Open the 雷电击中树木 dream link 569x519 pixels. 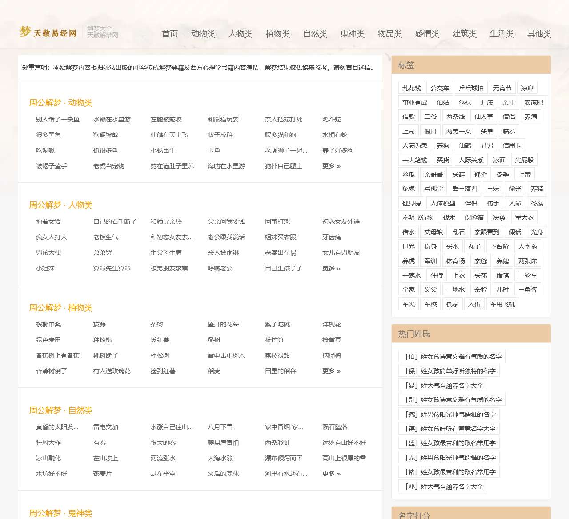(227, 355)
